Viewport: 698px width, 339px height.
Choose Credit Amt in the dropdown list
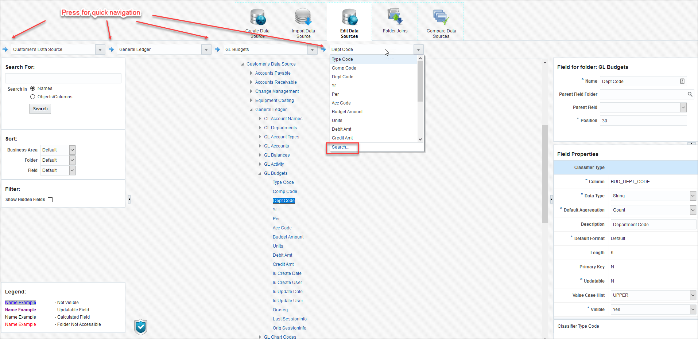click(373, 138)
